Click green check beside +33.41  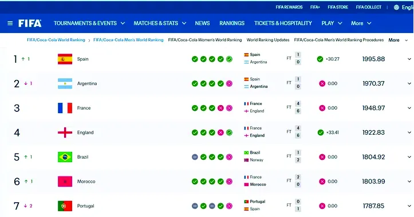[321, 132]
